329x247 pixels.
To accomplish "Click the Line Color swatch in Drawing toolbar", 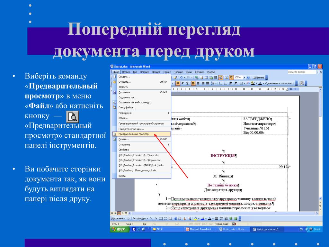I will 202,218.
